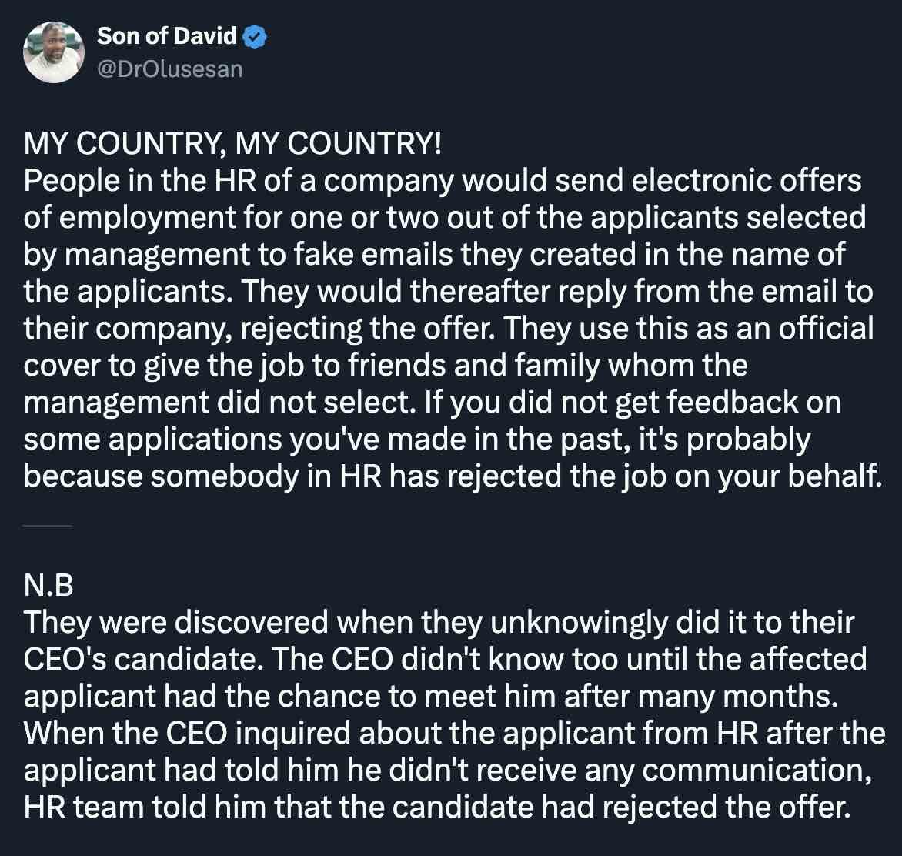902x856 pixels.
Task: Click the verified blue checkmark badge
Action: pos(256,36)
